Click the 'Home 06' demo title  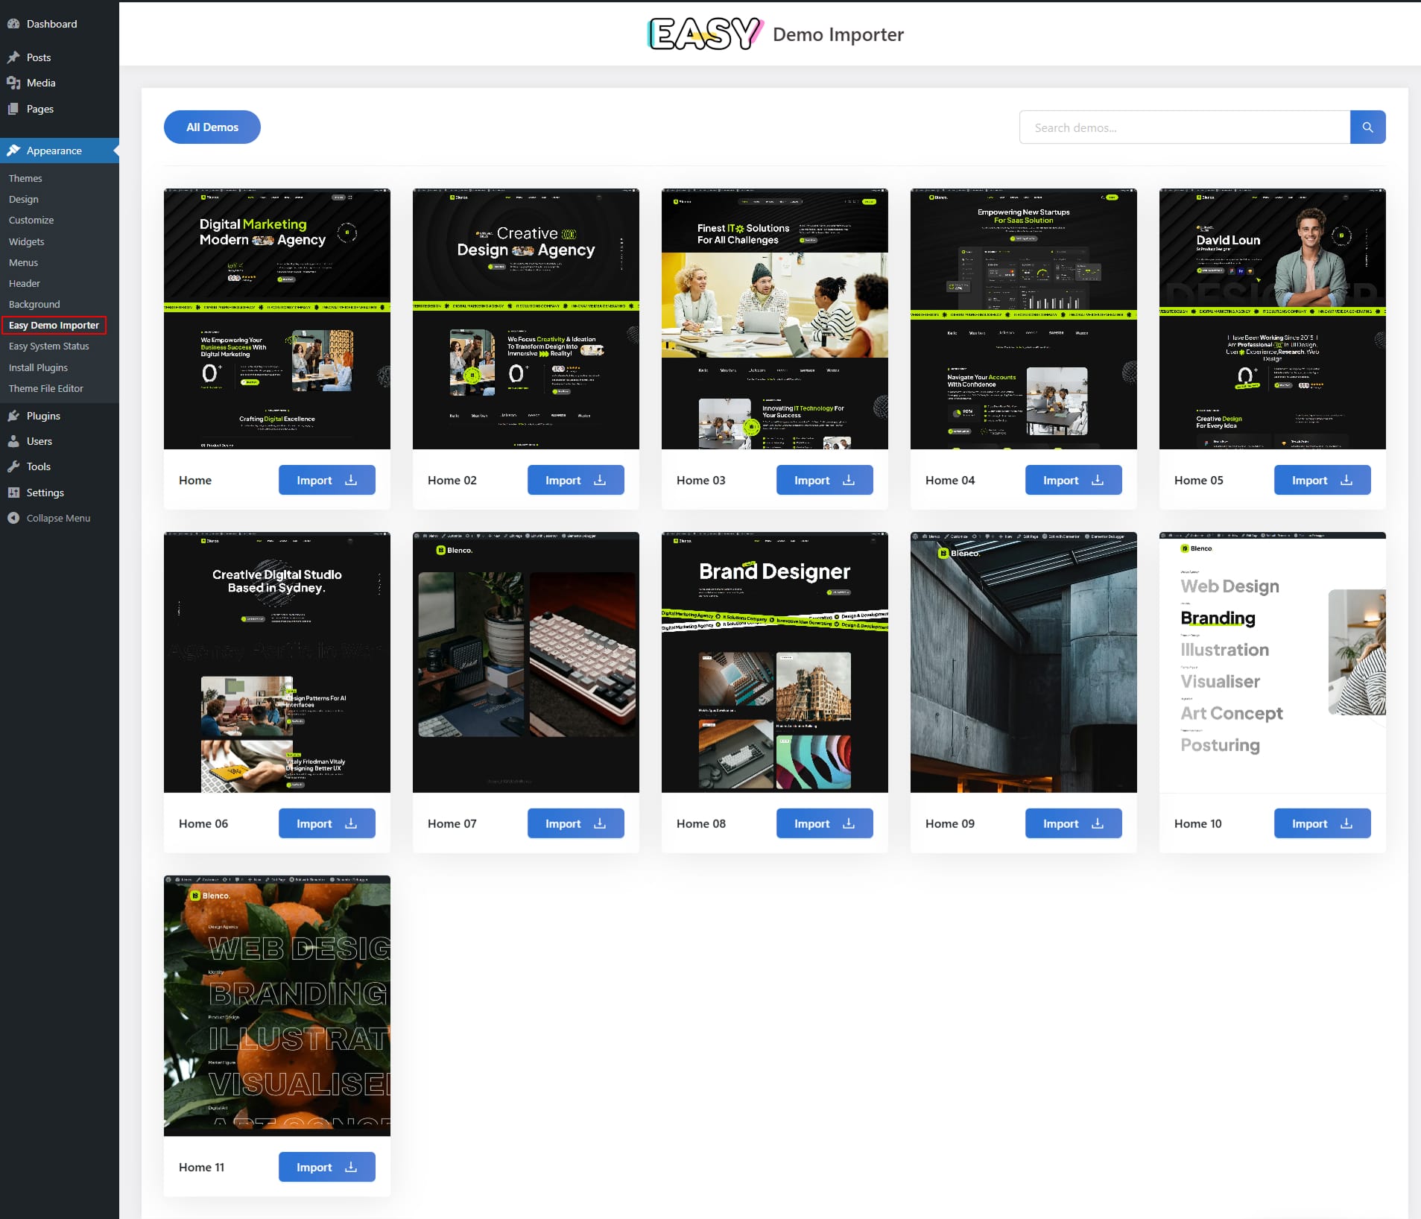203,823
